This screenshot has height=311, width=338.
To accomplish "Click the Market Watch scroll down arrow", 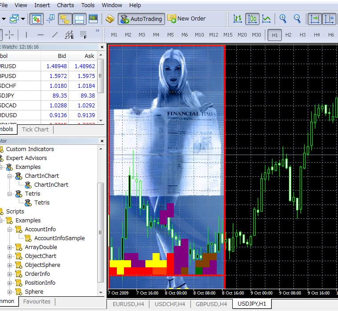I will [101, 120].
